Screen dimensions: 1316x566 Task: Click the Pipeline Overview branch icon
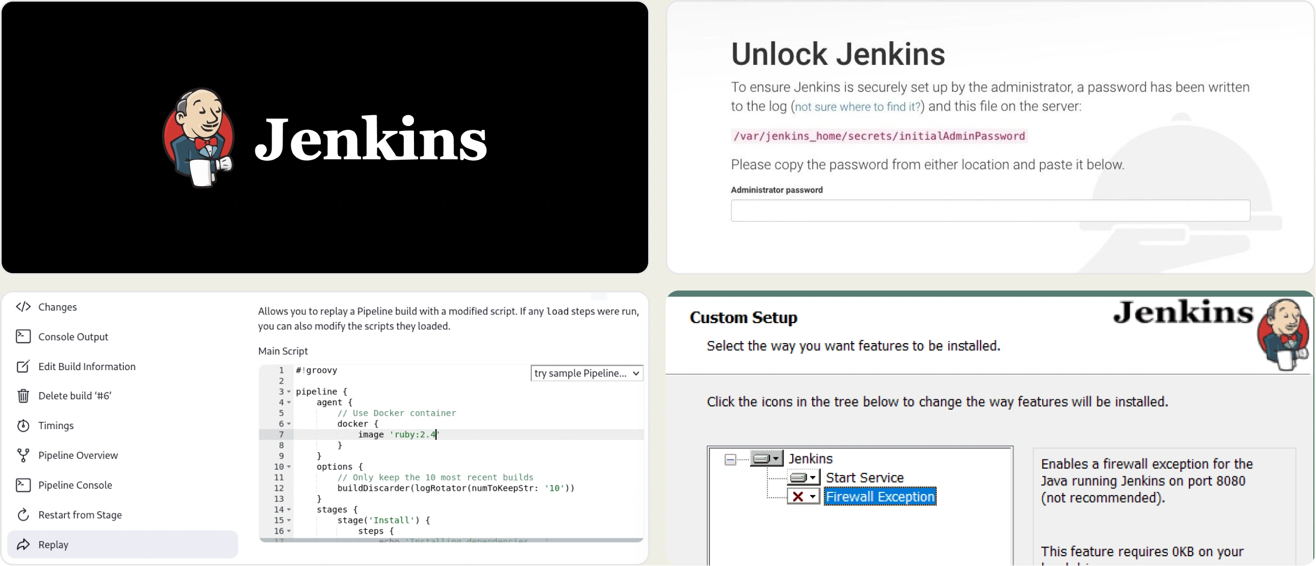coord(23,455)
